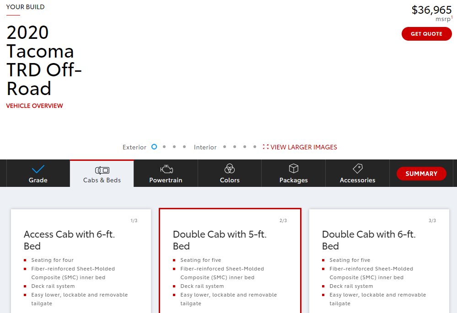457x313 pixels.
Task: Choose the Double Cab with 5-ft. Bed card
Action: pyautogui.click(x=230, y=261)
